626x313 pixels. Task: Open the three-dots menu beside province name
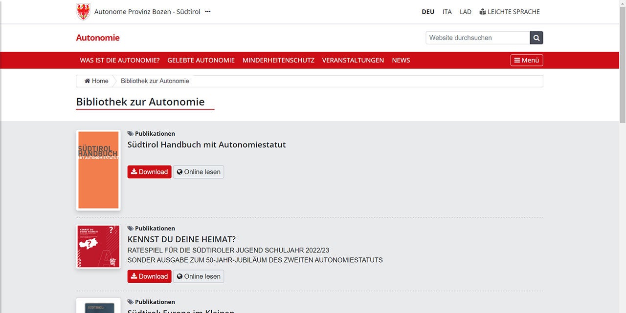pos(208,12)
